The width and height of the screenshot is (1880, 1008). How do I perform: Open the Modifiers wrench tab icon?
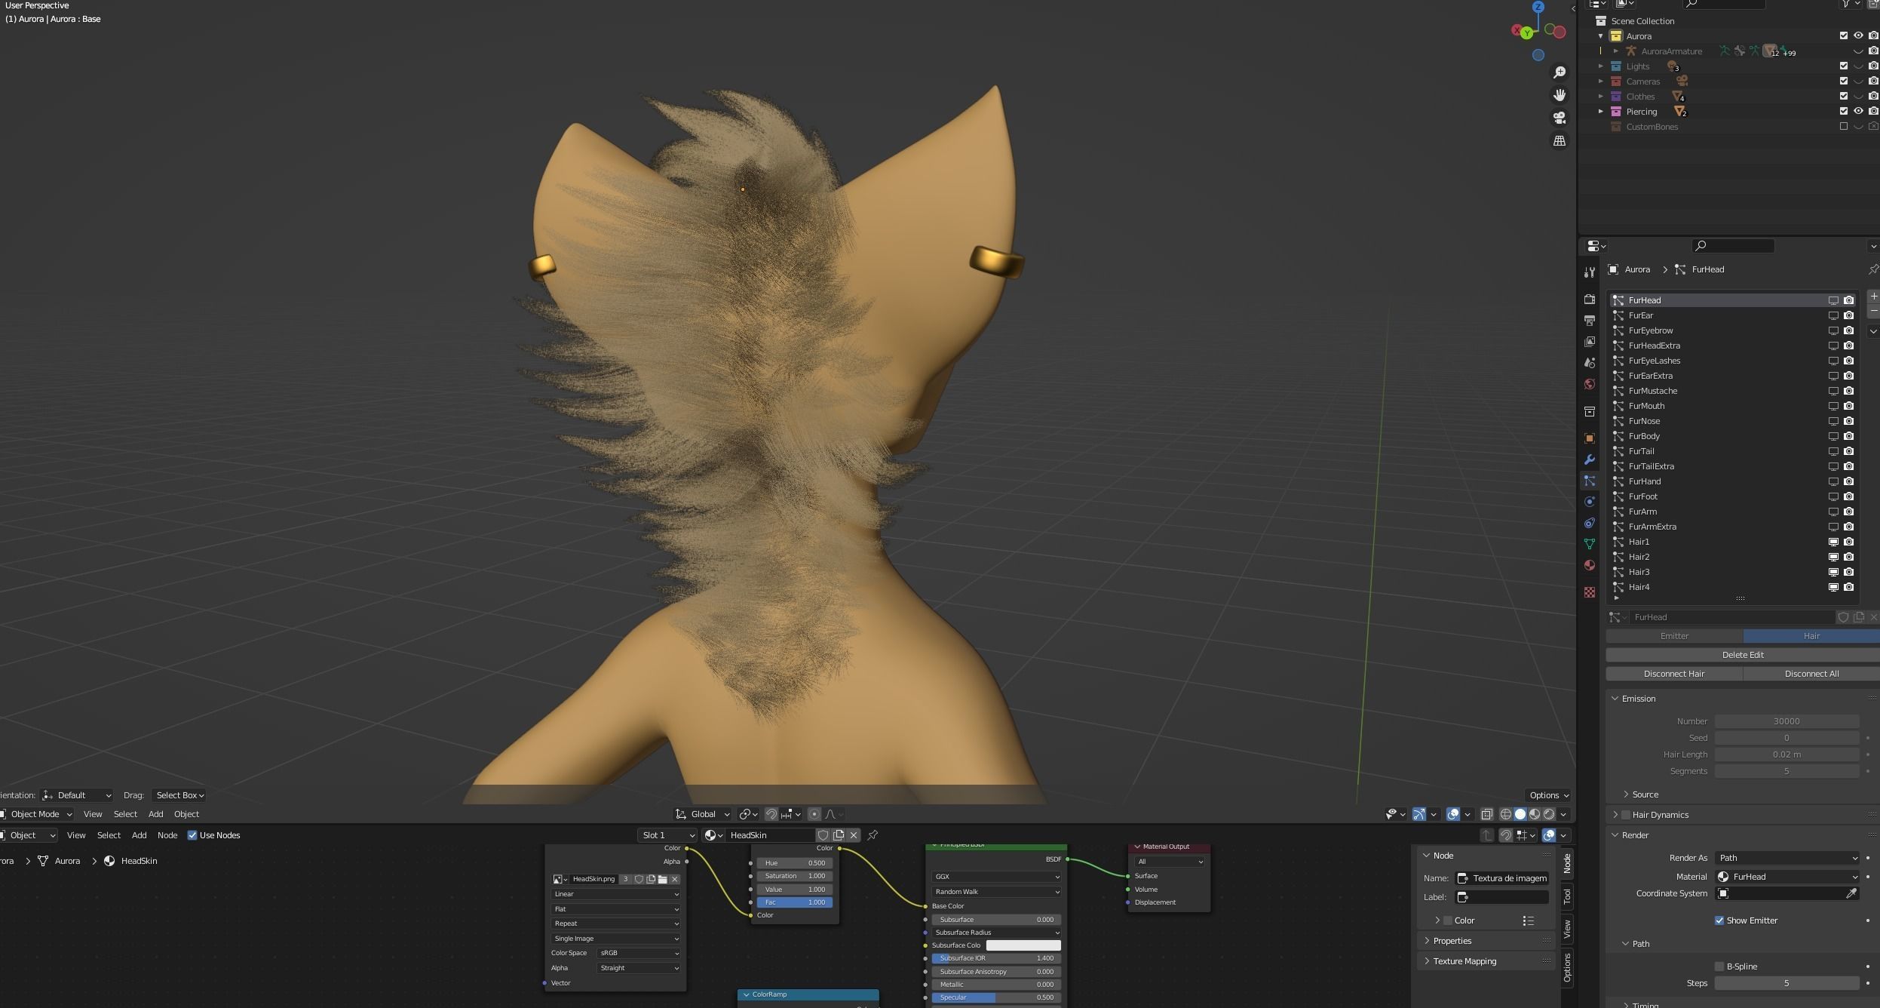coord(1589,459)
